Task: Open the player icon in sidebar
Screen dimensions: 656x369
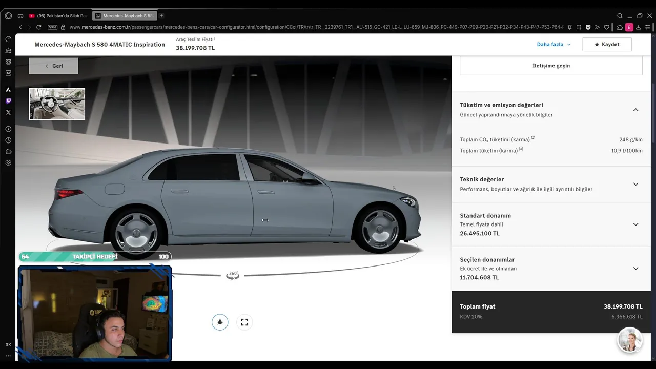Action: pyautogui.click(x=8, y=129)
